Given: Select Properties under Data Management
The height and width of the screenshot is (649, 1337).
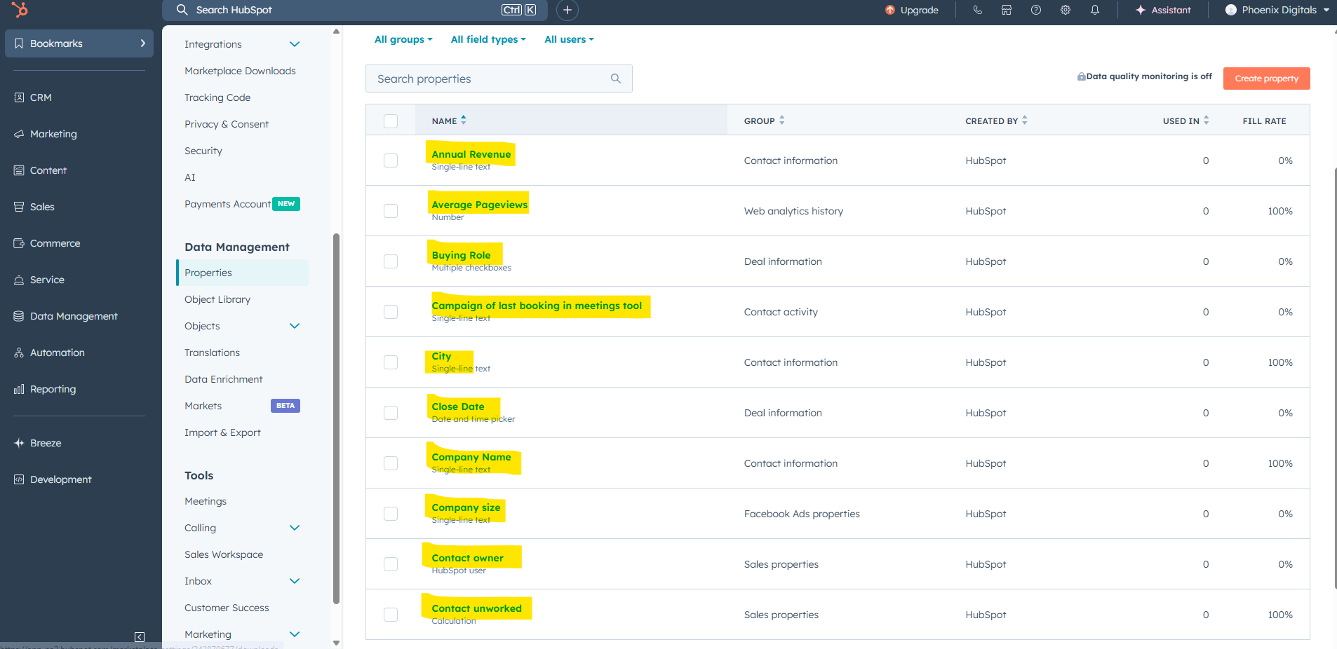Looking at the screenshot, I should click(x=208, y=273).
